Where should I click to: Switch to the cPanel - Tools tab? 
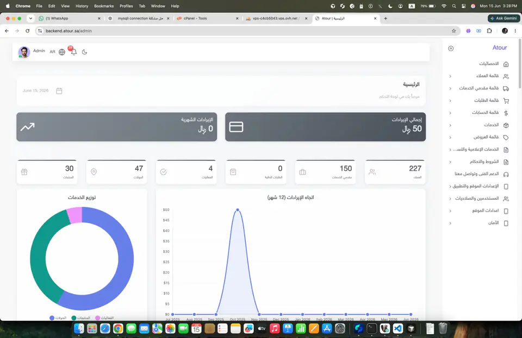208,18
